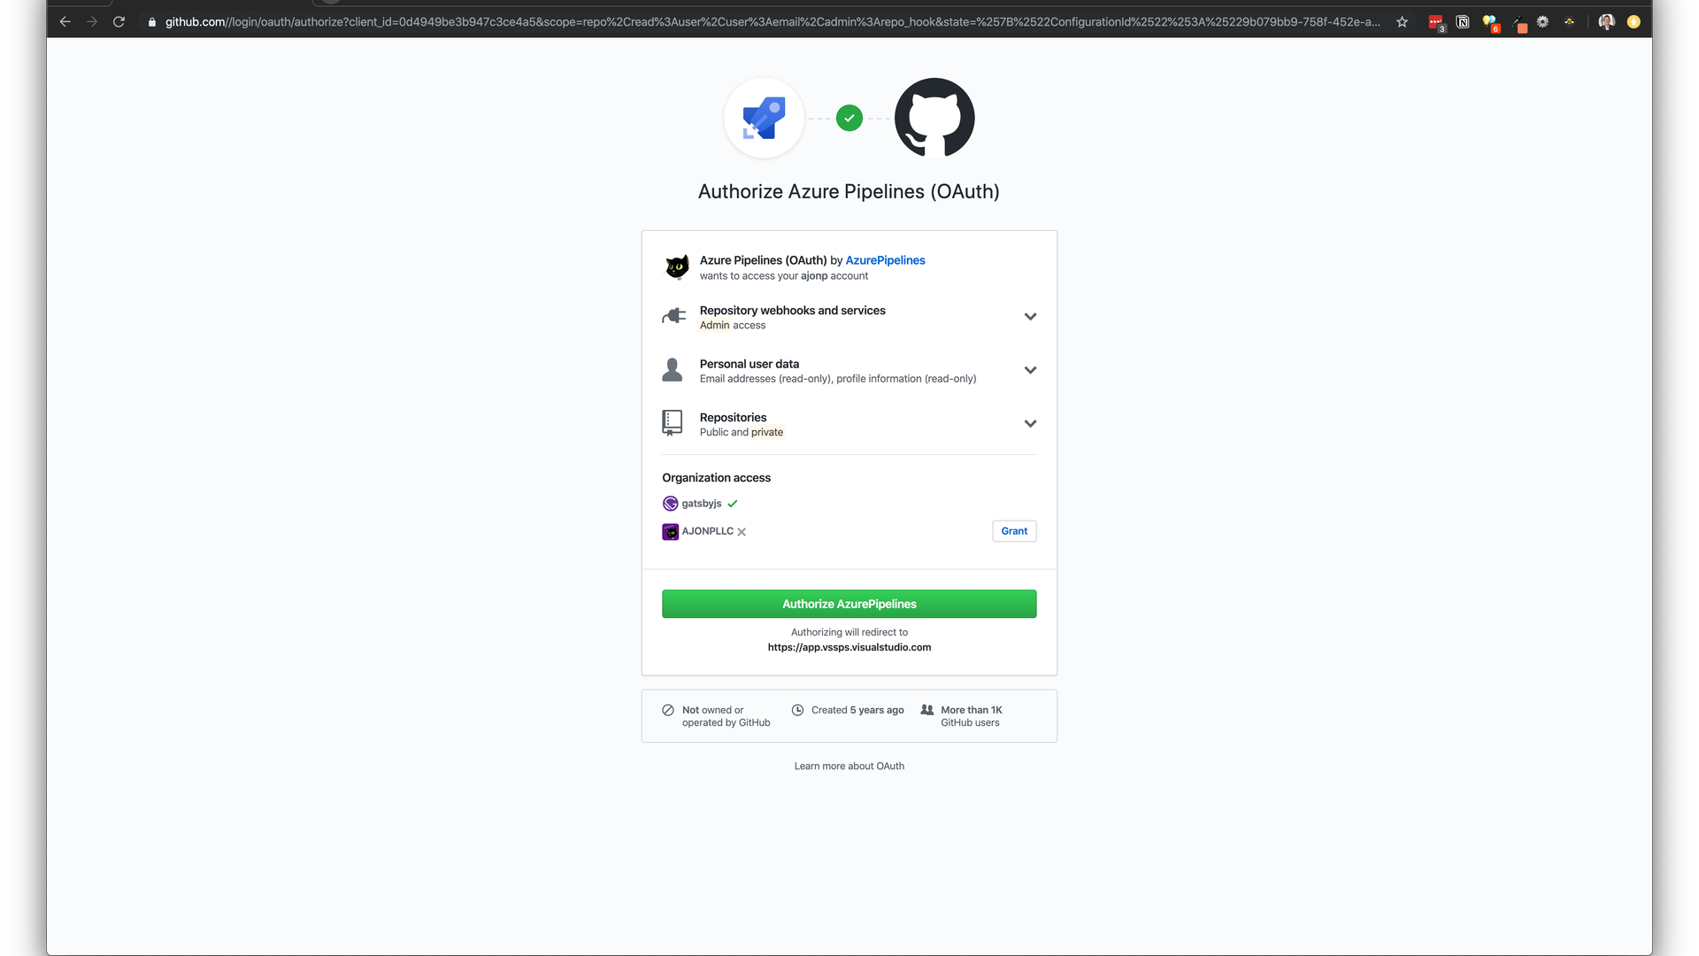1699x956 pixels.
Task: Click the browser reload page icon
Action: [119, 22]
